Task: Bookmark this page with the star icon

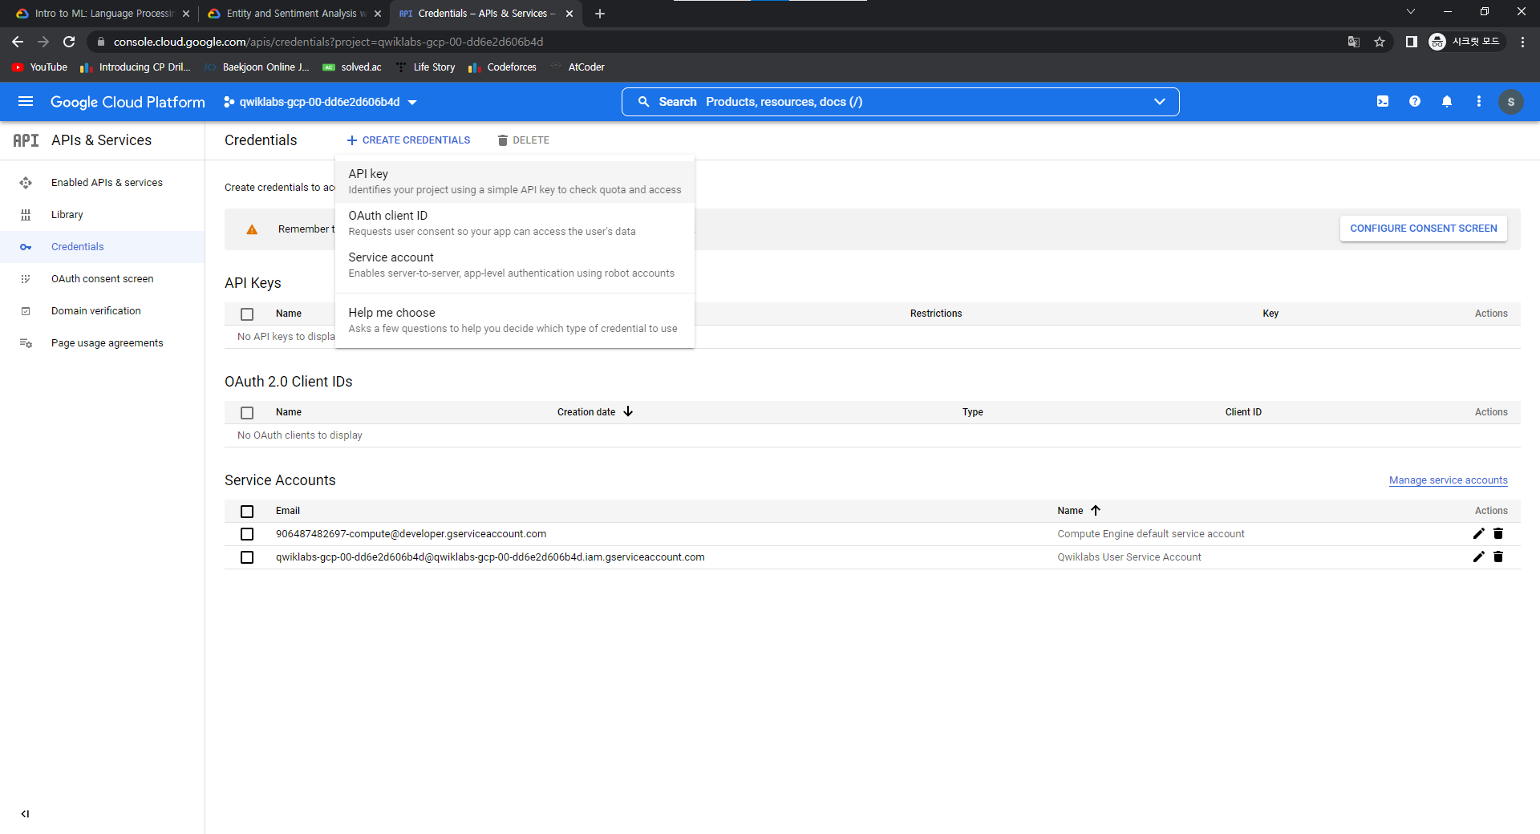Action: click(1380, 42)
